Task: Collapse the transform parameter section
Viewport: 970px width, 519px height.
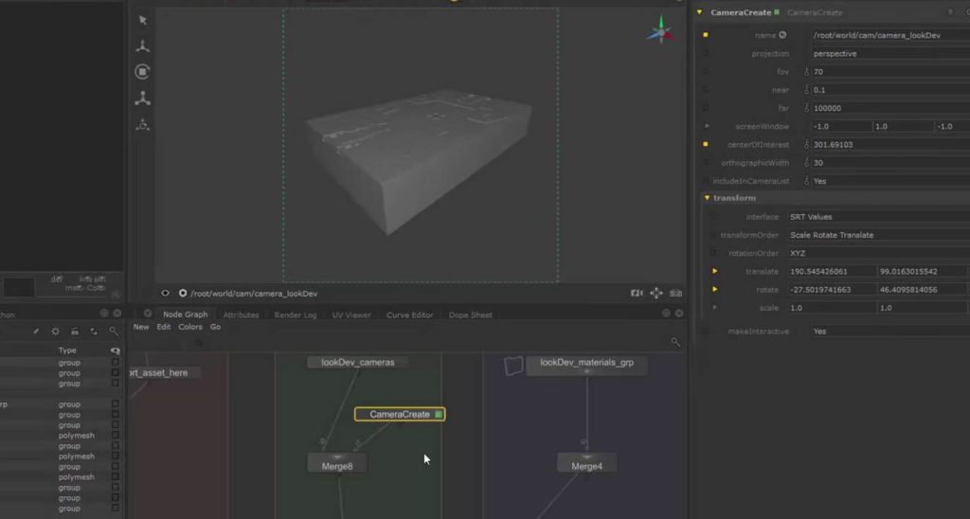Action: (x=707, y=198)
